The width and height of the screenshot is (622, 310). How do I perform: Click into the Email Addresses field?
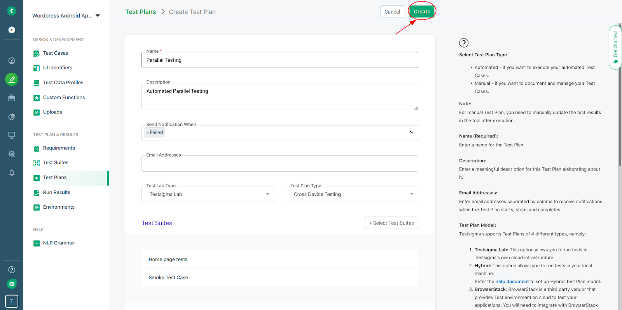280,164
